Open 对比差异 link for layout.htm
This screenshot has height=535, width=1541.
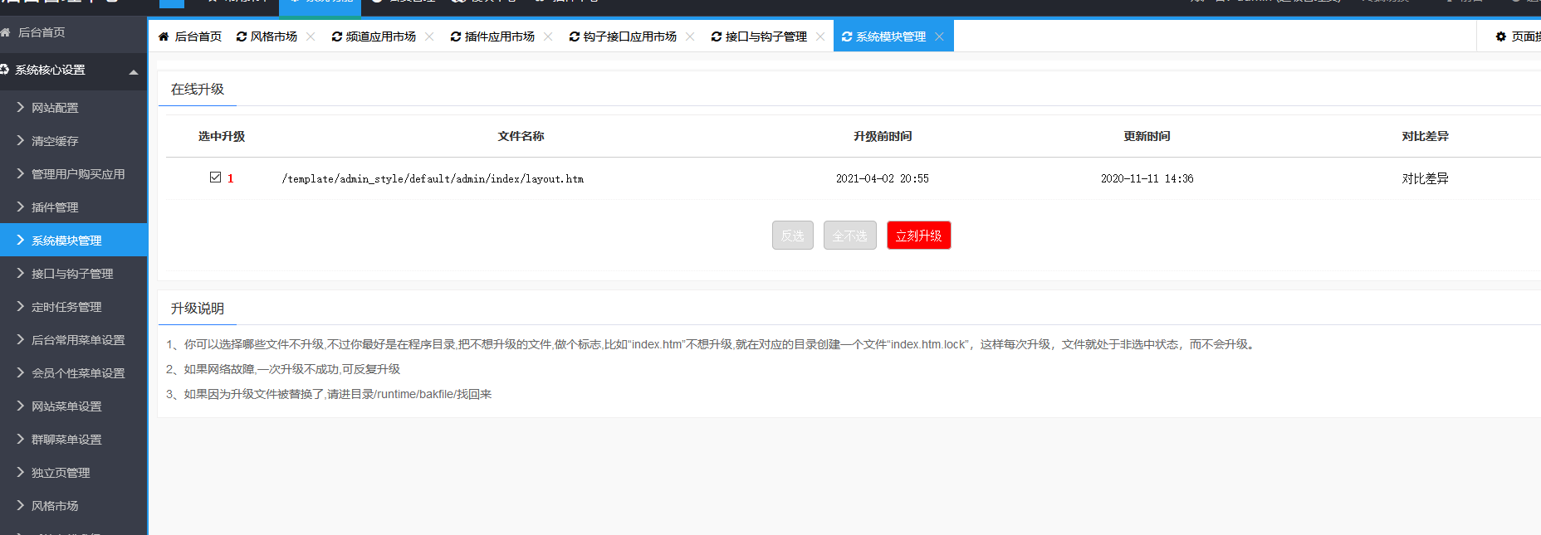(1425, 178)
